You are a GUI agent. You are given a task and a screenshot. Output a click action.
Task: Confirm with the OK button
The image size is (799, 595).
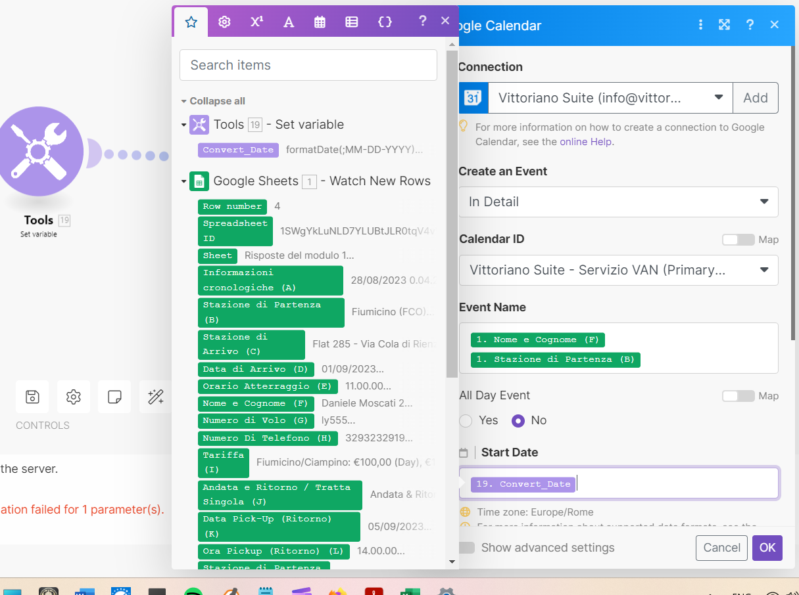(x=767, y=548)
